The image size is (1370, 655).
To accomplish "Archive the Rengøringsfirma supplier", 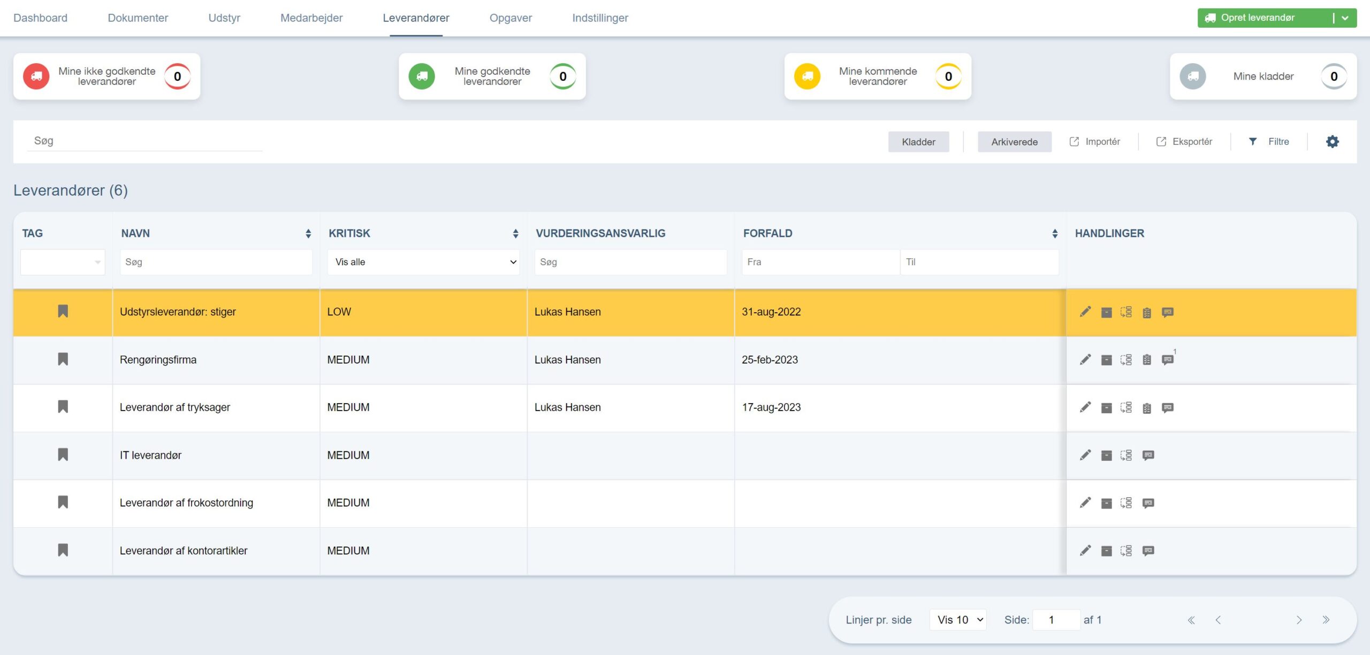I will click(1106, 360).
